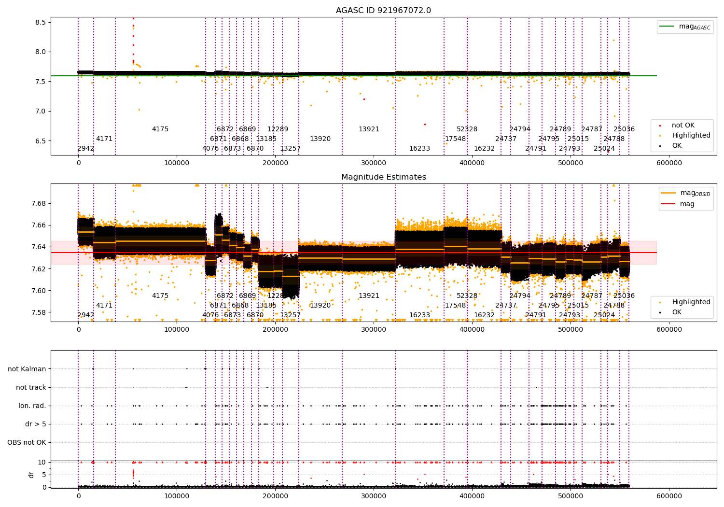Select the 6.5 y-axis tick label

click(x=41, y=141)
